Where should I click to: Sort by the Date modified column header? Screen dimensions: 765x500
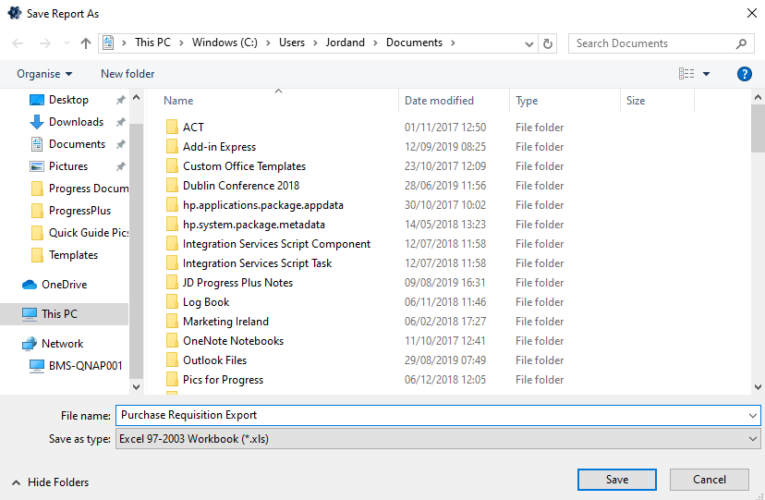pos(439,101)
